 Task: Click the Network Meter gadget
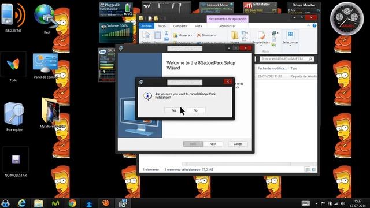tap(217, 8)
